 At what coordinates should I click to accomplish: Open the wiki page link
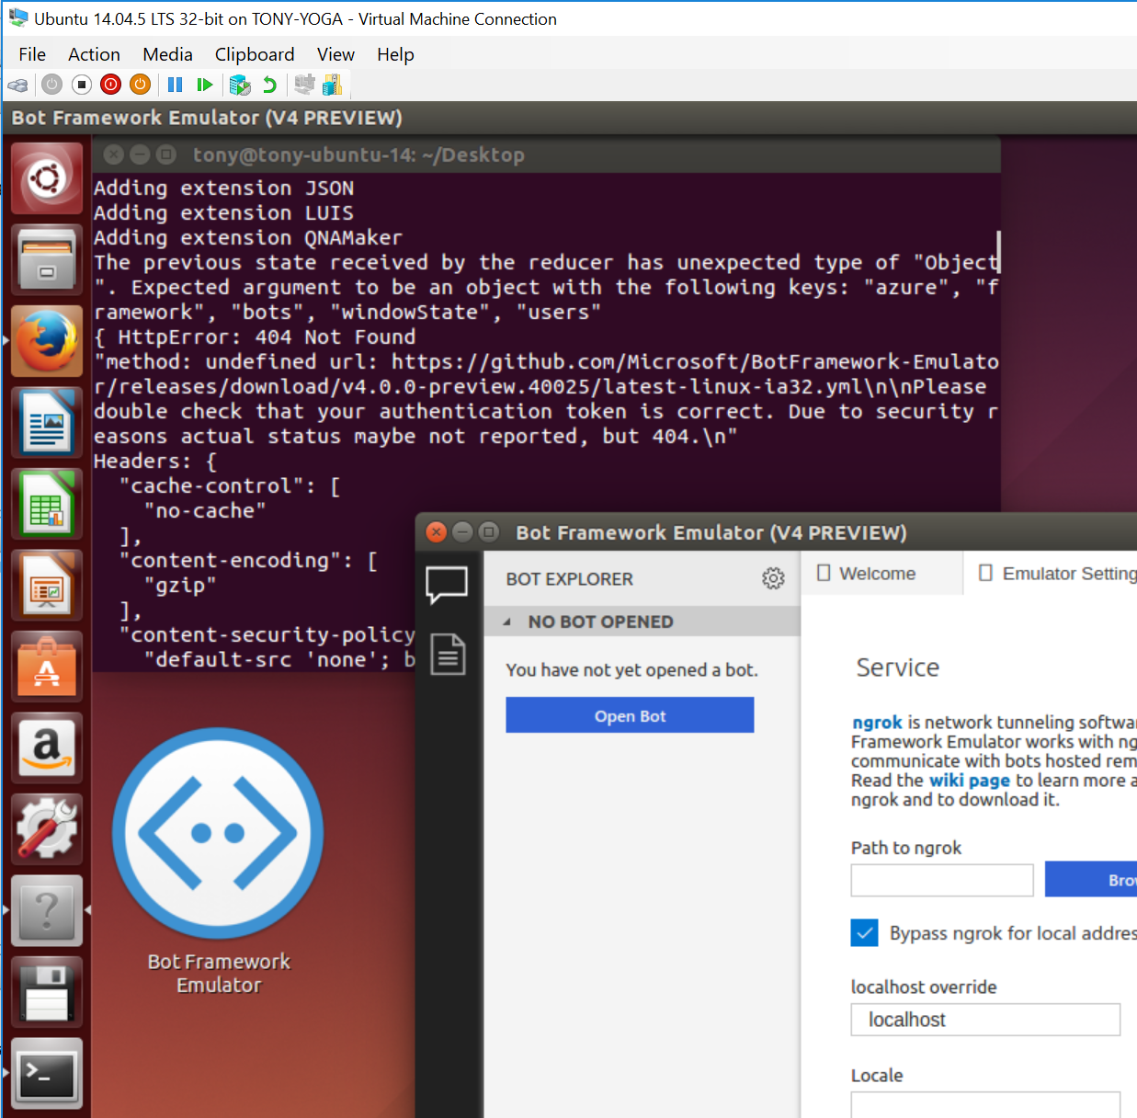969,780
